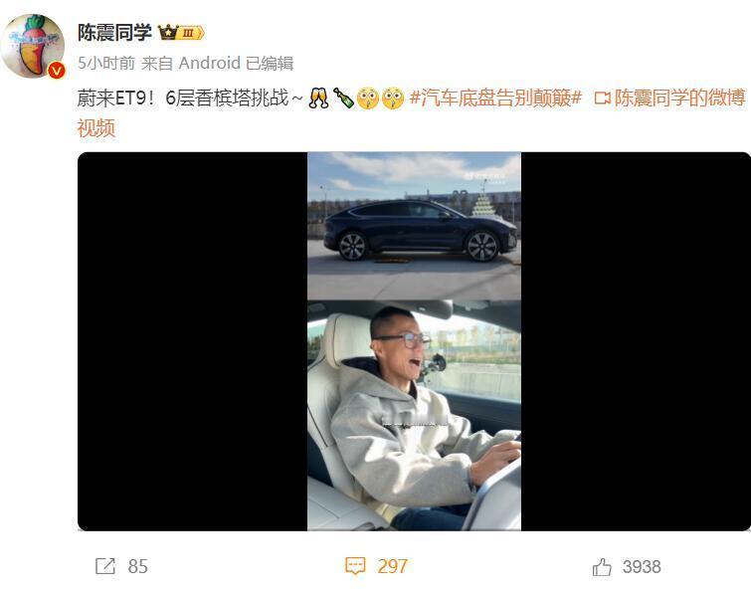This screenshot has height=594, width=751.
Task: Click the orange verified V badge
Action: [57, 71]
